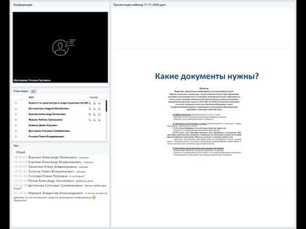Click the middle status icon in Воронин Александр row
The width and height of the screenshot is (306, 229).
(x=94, y=114)
